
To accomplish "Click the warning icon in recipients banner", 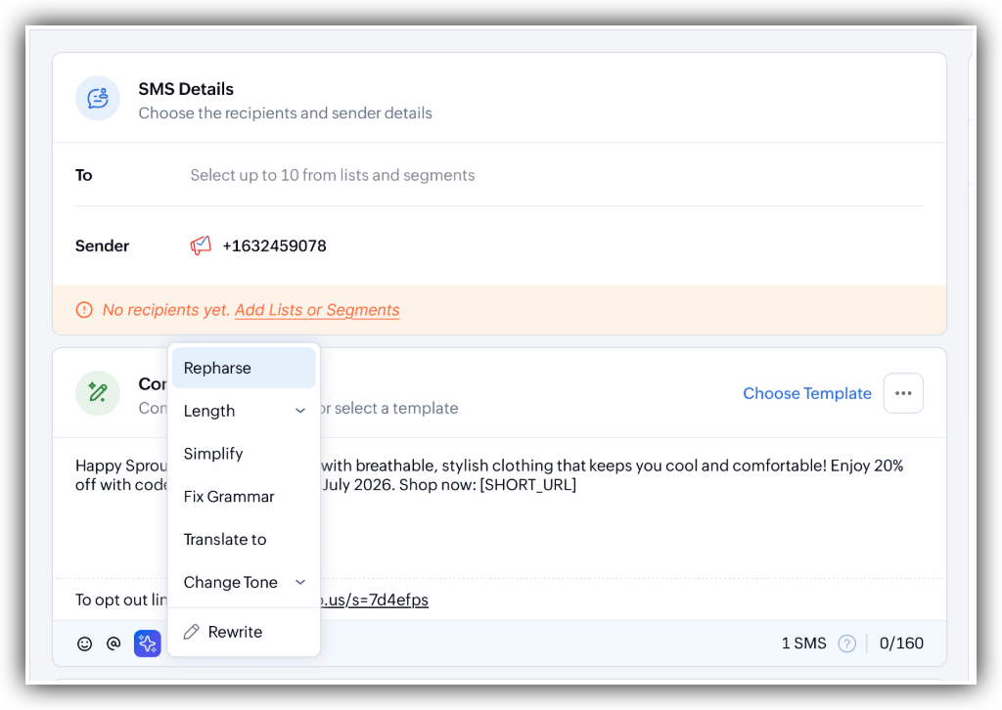I will pyautogui.click(x=84, y=310).
